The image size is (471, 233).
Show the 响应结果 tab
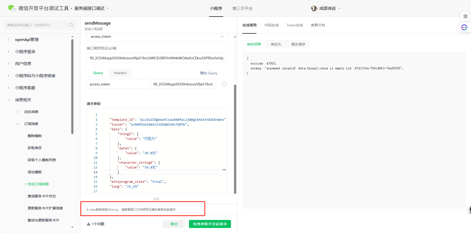pos(254,44)
